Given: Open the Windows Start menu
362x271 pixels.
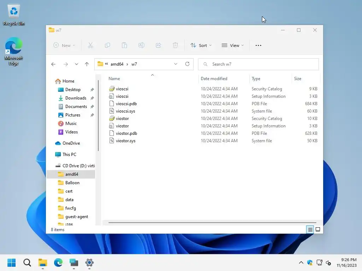Looking at the screenshot, I should coord(12,263).
